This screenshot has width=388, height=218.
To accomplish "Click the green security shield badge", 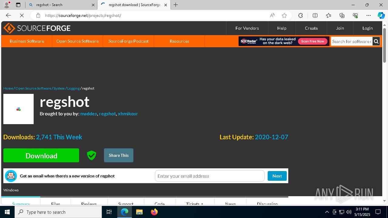I will (92, 155).
